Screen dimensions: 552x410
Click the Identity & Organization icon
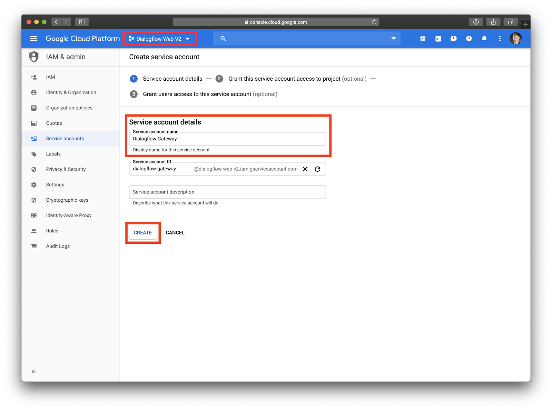[x=34, y=92]
